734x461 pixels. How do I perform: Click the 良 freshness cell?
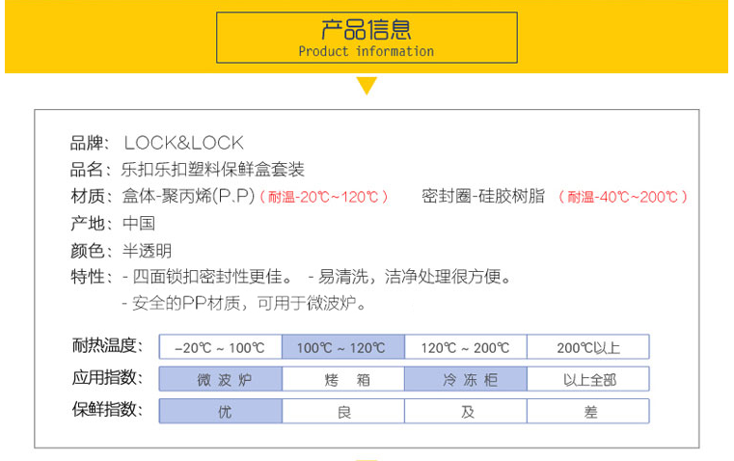(343, 411)
